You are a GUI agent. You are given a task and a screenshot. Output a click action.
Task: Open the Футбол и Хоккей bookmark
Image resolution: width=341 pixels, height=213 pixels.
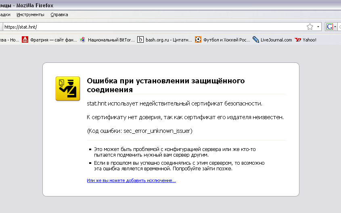point(226,40)
